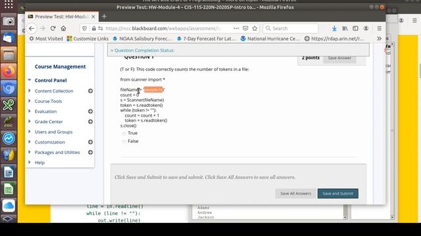Click the circle arrow beside Packages and Utilities
This screenshot has width=421, height=236.
(91, 152)
